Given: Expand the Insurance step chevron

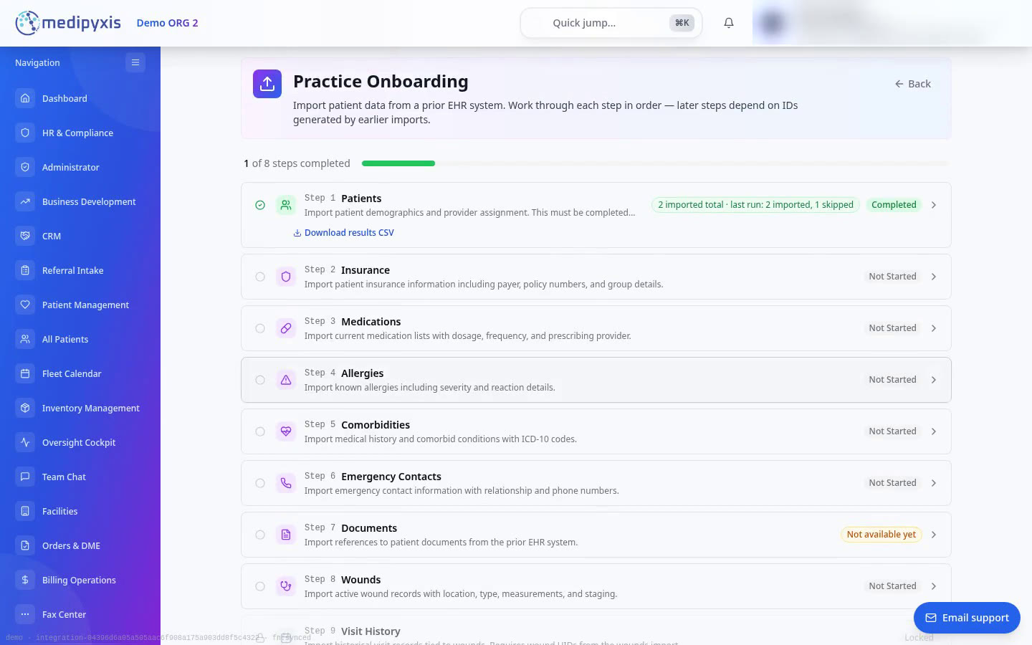Looking at the screenshot, I should pos(934,277).
